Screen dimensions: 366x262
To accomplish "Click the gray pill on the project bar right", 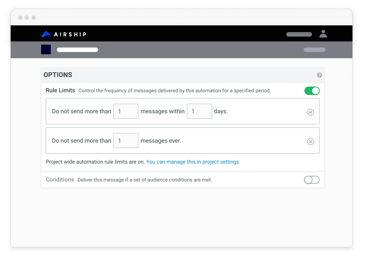I will pyautogui.click(x=314, y=50).
